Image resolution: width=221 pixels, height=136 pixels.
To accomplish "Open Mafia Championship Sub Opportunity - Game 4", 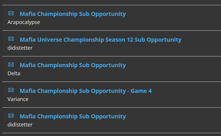I will coord(86,91).
